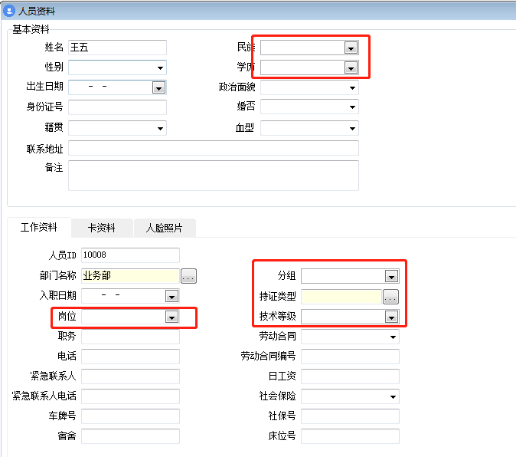
Task: Click the 姓名 field containing 王五
Action: coord(117,48)
